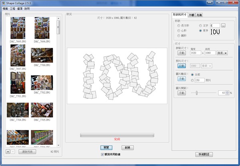Open the 像素 unit dropdown for collage size
The width and height of the screenshot is (240, 166).
point(222,53)
